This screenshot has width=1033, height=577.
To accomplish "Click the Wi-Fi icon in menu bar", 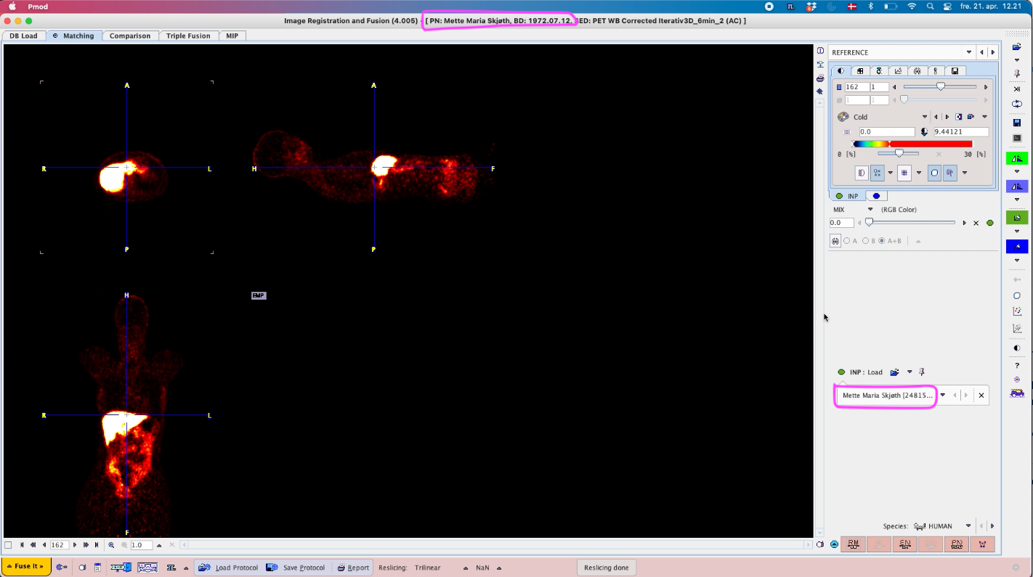I will pos(912,6).
